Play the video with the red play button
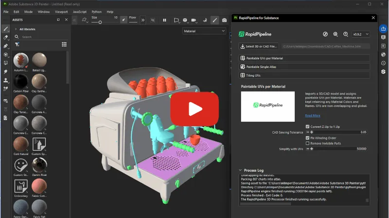 [x=195, y=109]
